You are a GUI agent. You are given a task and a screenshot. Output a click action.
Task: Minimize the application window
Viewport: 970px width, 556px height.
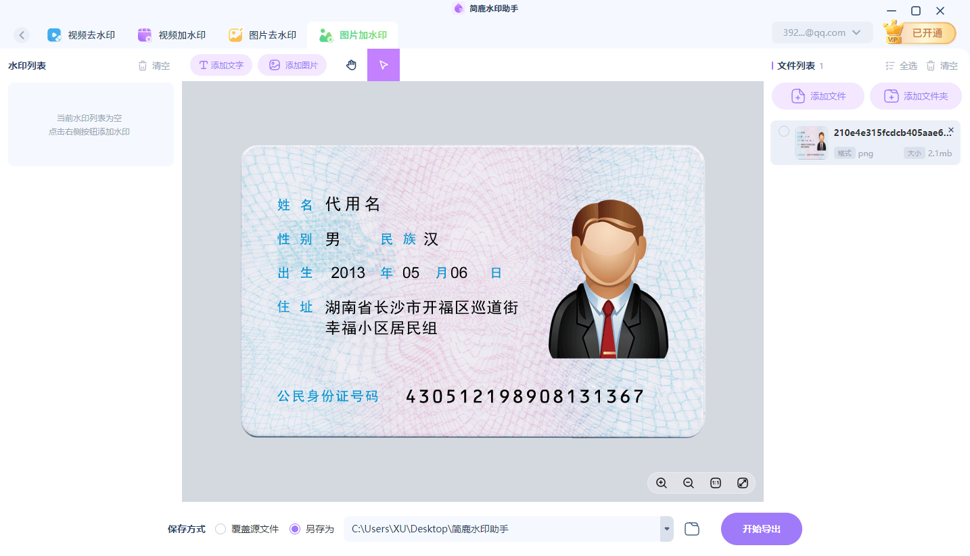tap(892, 11)
